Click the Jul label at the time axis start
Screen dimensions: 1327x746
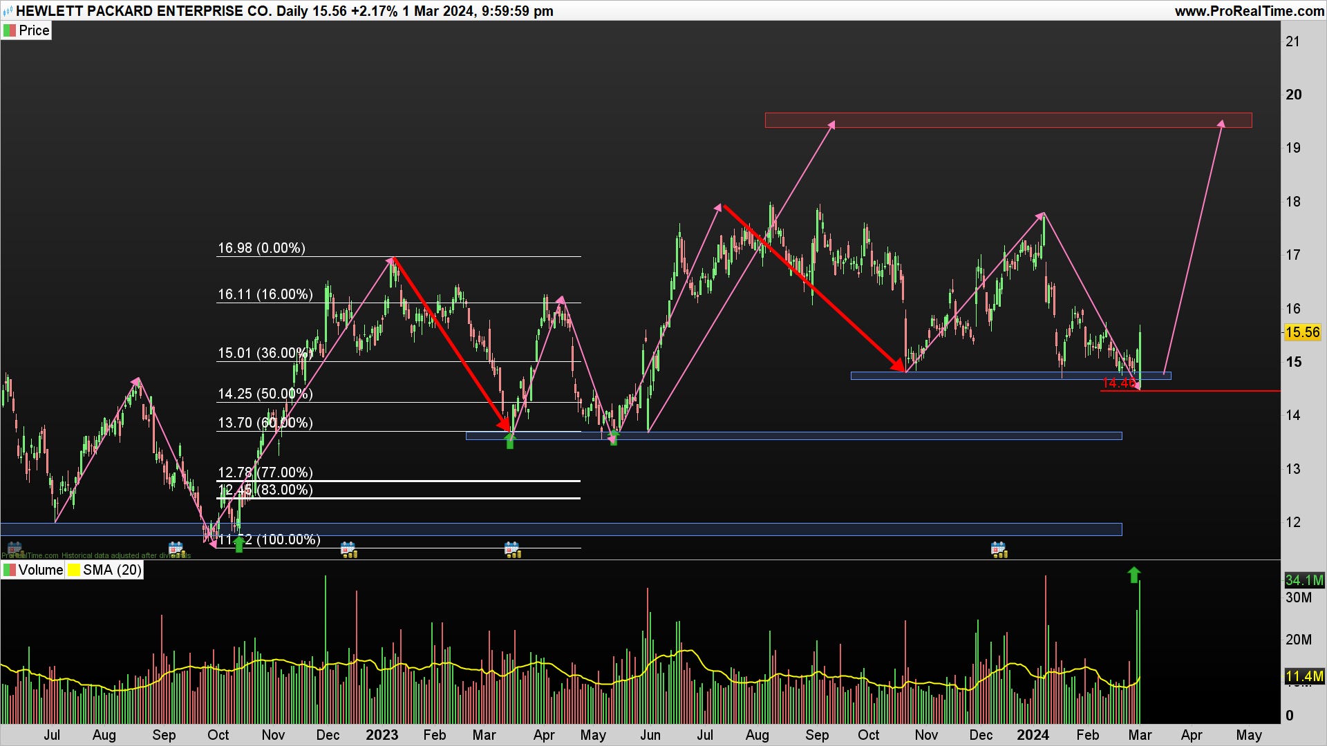tap(52, 735)
